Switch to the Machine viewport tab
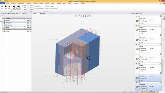This screenshot has width=165, height=93. [43, 13]
